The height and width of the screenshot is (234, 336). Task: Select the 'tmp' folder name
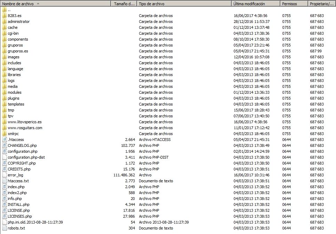tap(11, 110)
